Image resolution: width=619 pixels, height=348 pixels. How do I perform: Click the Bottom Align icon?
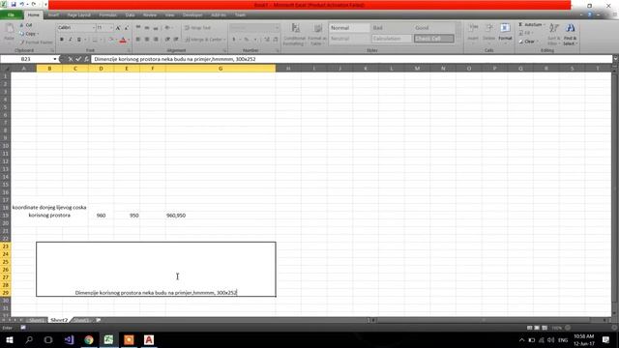click(x=156, y=28)
